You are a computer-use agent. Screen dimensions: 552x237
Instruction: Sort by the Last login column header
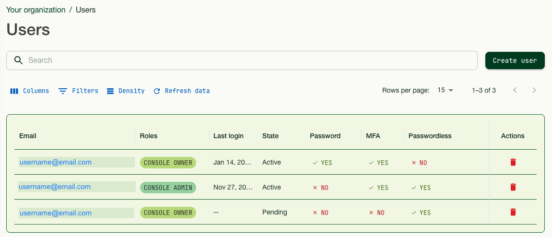tap(228, 136)
